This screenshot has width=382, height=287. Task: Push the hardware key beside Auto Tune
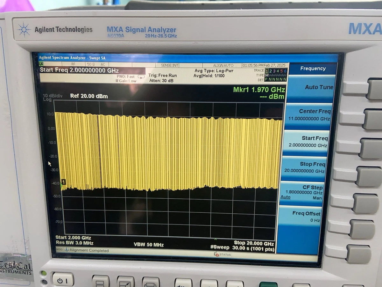point(375,90)
